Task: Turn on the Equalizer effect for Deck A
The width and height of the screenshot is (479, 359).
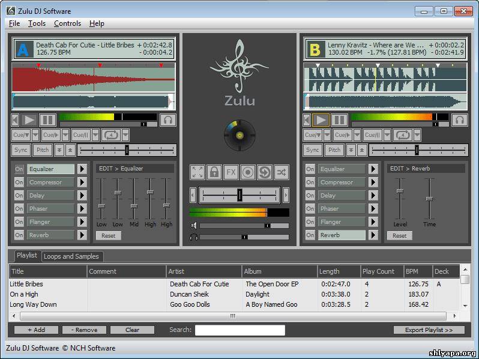Action: [x=19, y=169]
